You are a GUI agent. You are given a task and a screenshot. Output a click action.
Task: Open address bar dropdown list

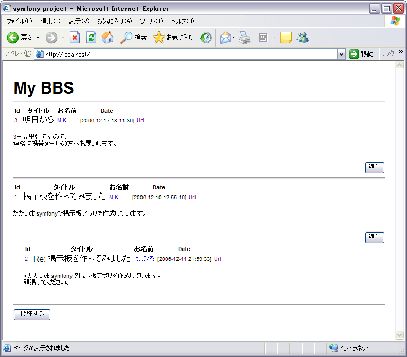click(341, 54)
